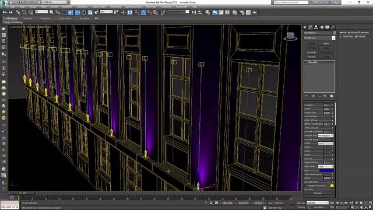This screenshot has width=373, height=210.
Task: Click the Save File quick-access icon
Action: point(20,2)
